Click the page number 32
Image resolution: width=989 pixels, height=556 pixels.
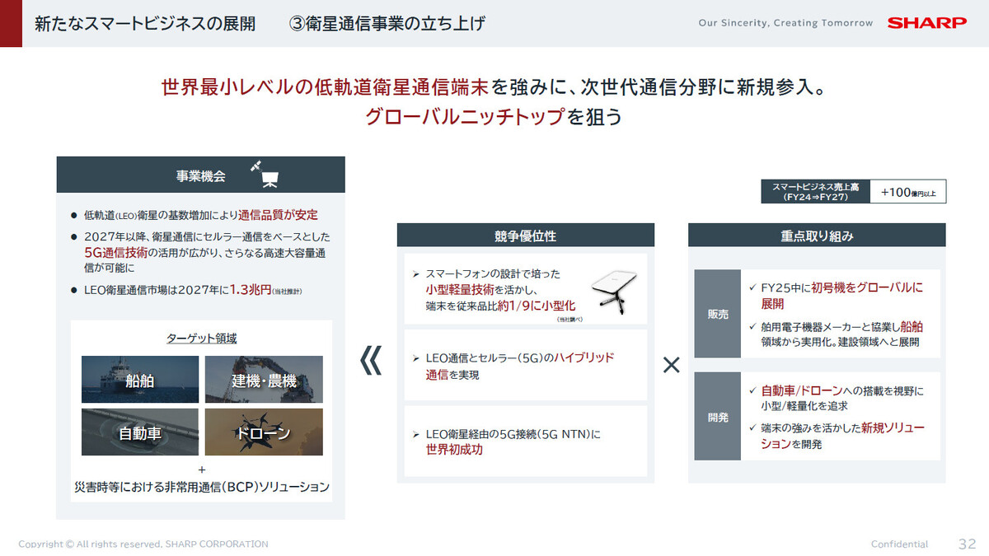click(968, 544)
